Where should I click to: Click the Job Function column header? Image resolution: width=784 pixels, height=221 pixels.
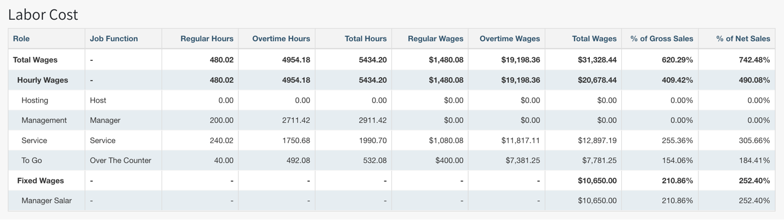(113, 38)
